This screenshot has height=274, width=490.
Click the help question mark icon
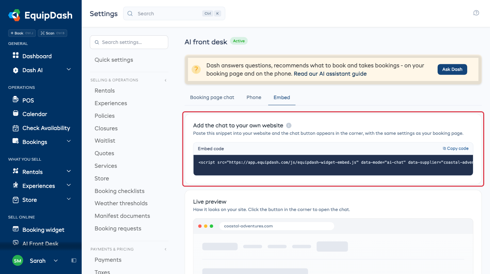(476, 13)
